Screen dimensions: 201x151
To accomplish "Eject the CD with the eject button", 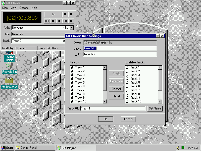I will [71, 21].
